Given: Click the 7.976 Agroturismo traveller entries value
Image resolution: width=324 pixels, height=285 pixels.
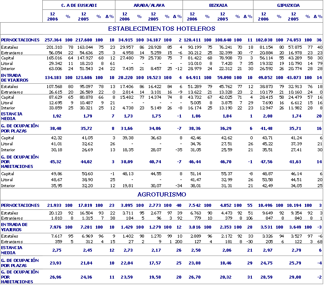Looking at the screenshot, I should (x=56, y=226).
